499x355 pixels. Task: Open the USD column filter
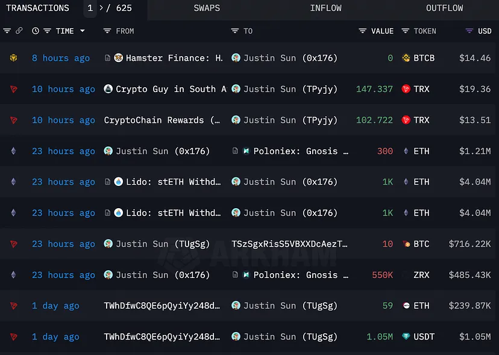(469, 31)
